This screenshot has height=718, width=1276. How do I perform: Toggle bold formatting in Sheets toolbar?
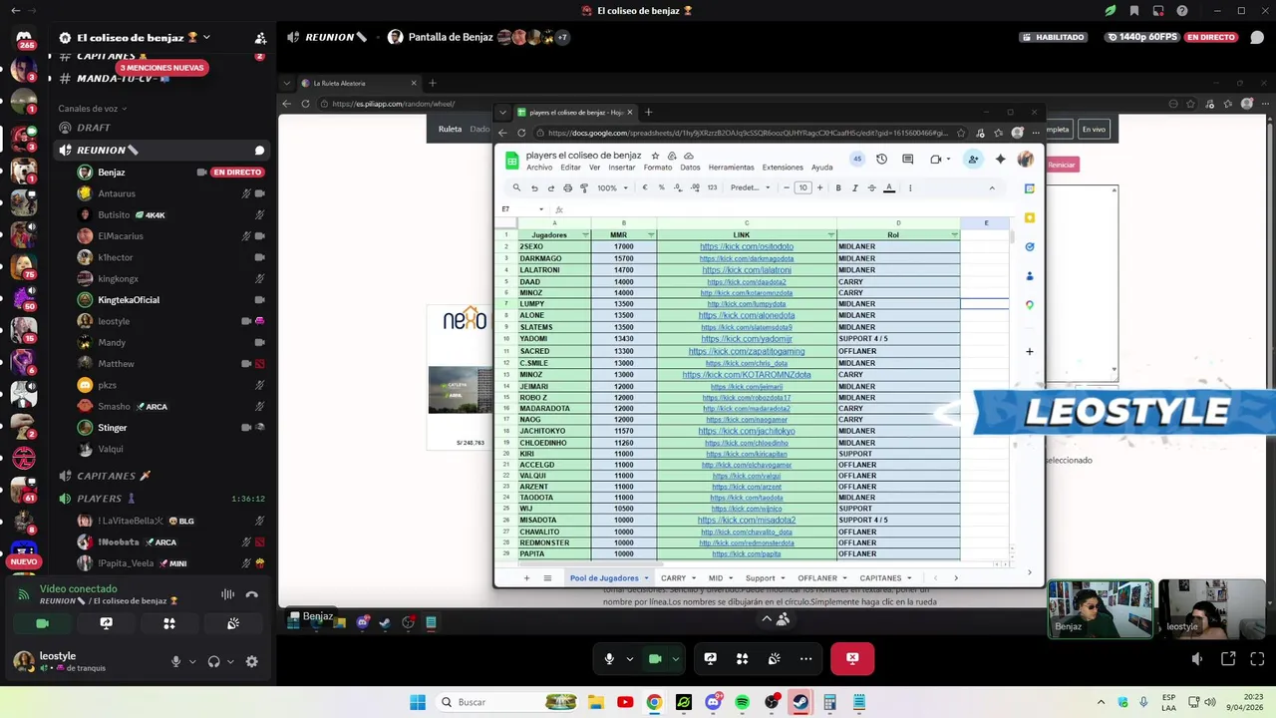click(x=838, y=187)
